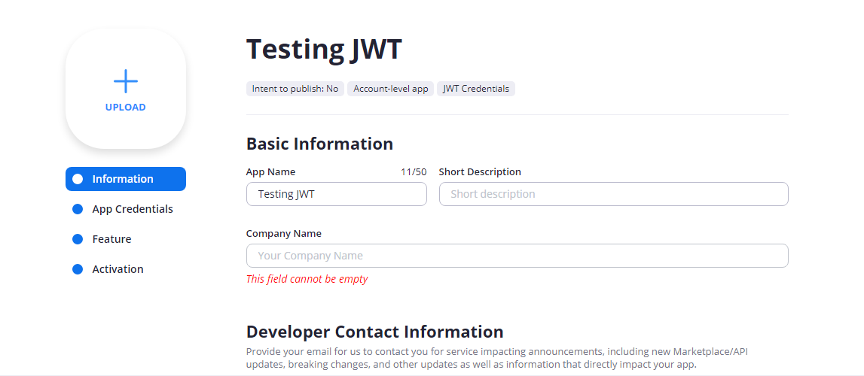Click the Developer Contact Information heading
Screen dimensions: 864x376
click(x=374, y=332)
